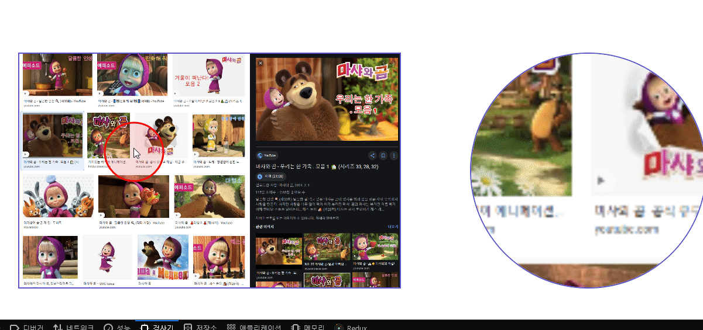Switch to the 네트워크 devtools tab
The image size is (703, 330).
(x=73, y=328)
